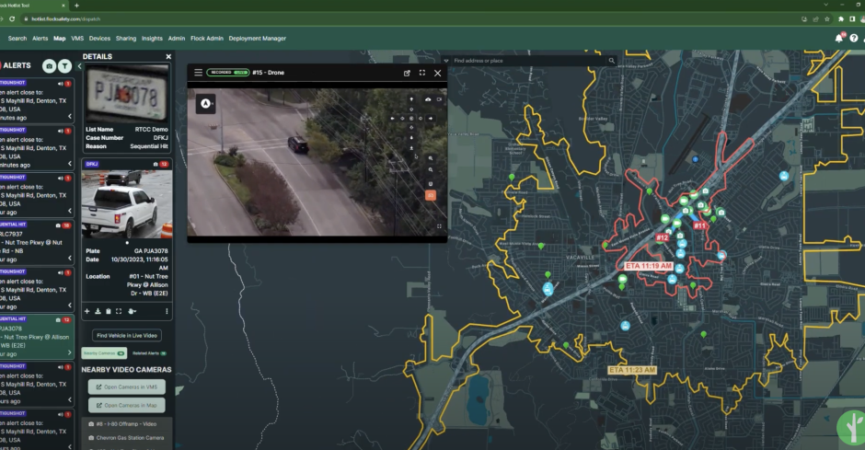View the white pickup truck image
Screen dimensions: 865x450
coord(127,204)
